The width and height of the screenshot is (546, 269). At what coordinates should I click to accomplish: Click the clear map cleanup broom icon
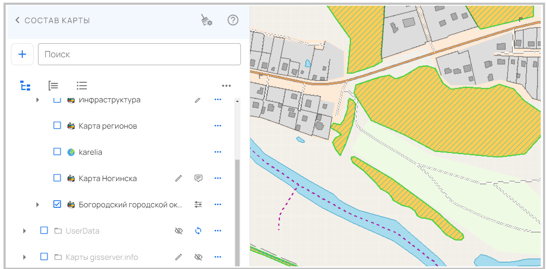coord(206,20)
